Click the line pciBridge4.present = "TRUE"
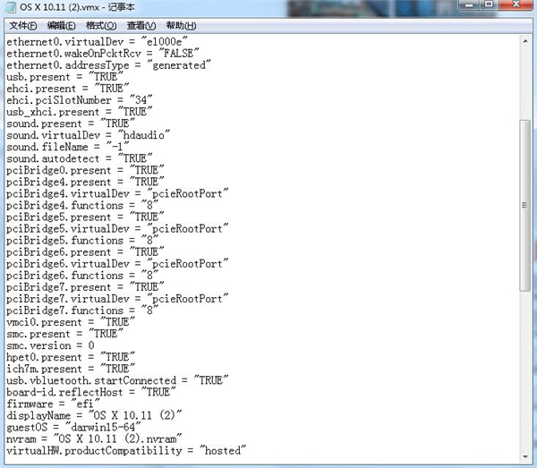This screenshot has width=537, height=468. [85, 182]
